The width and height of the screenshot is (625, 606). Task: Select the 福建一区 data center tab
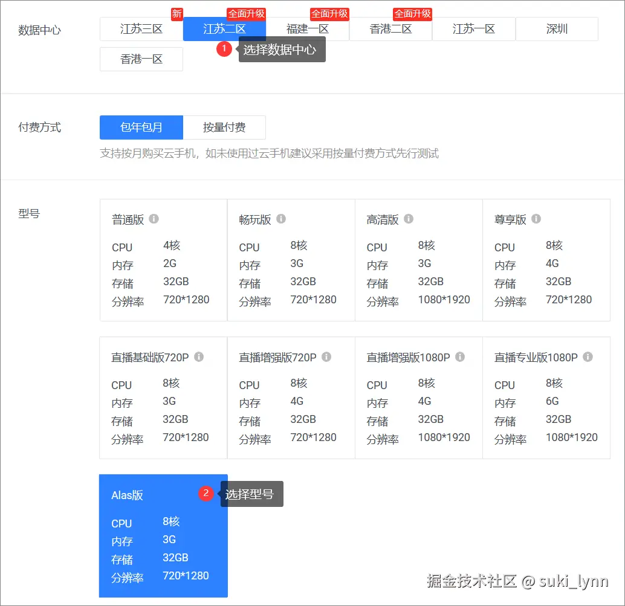(x=307, y=29)
